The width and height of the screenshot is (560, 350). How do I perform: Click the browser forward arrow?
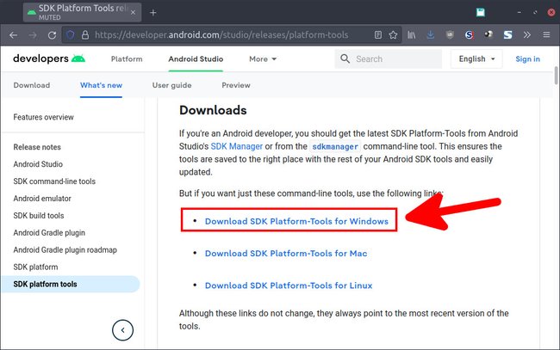(33, 35)
